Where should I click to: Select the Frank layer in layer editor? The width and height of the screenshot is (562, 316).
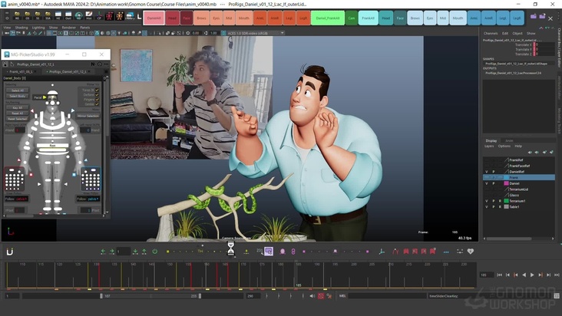(514, 177)
